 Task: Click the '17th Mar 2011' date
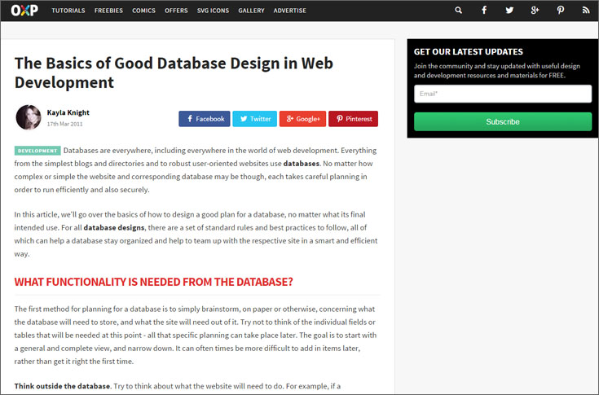(x=64, y=124)
